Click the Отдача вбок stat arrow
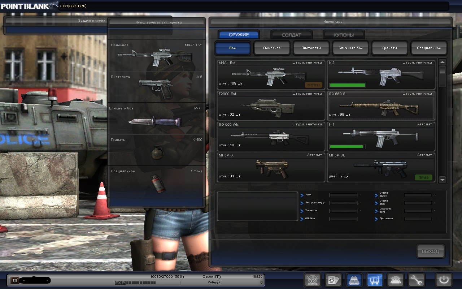 click(x=376, y=203)
